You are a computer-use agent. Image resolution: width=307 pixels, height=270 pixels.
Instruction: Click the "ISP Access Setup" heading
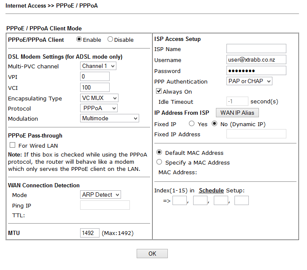coord(178,39)
